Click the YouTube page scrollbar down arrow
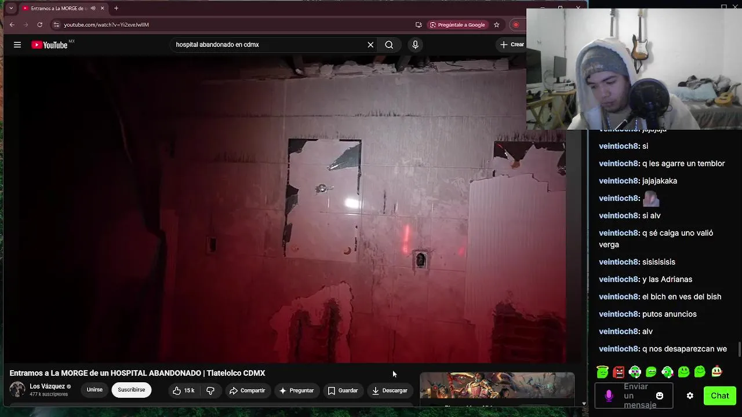The height and width of the screenshot is (417, 742). 584,404
